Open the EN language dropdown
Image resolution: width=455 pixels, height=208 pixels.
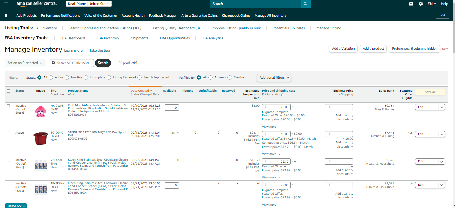[432, 4]
